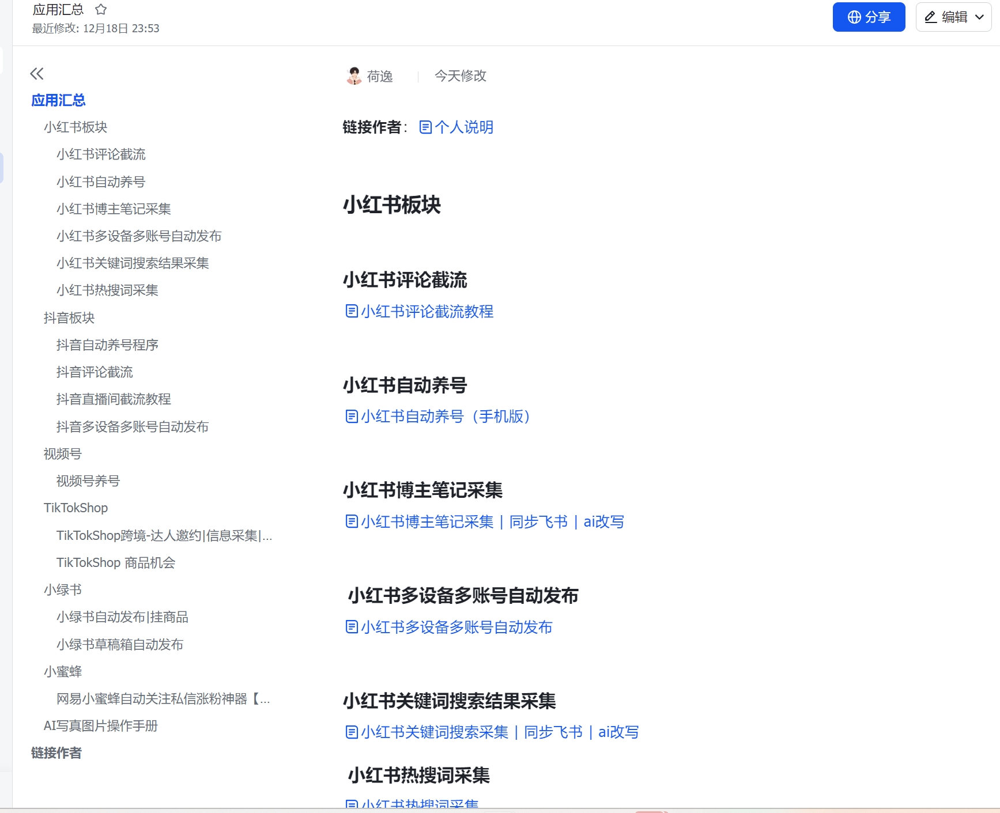Jump to 视频号养号 outline entry
The image size is (1000, 813).
click(x=88, y=481)
